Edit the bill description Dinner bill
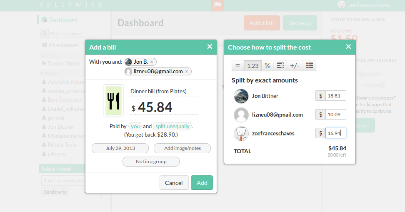Image resolution: width=405 pixels, height=212 pixels. pos(163,92)
